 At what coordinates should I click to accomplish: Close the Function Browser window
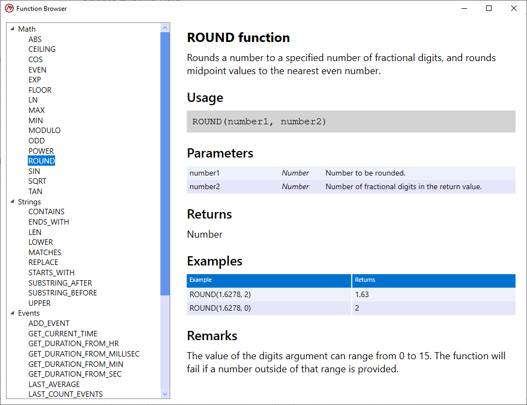(513, 8)
